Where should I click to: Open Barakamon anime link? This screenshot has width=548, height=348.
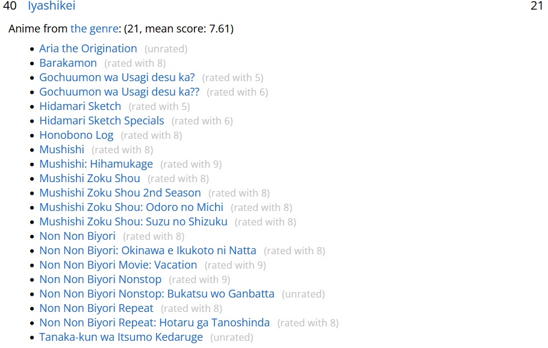(x=68, y=63)
